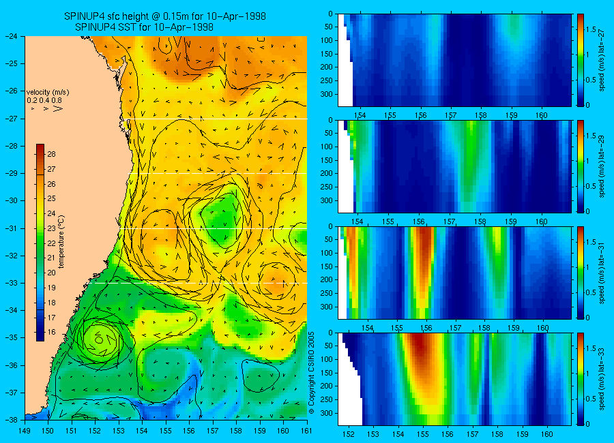Viewport: 614px width, 443px height.
Task: Click the '28' label on the temperature colorbar
Action: (51, 154)
